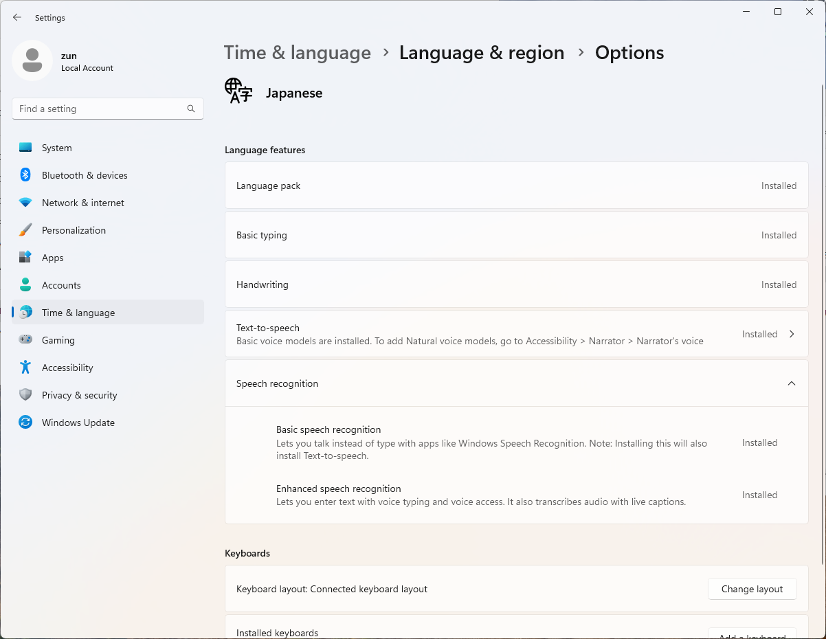Click the Accounts person icon
The width and height of the screenshot is (826, 639).
pos(25,285)
